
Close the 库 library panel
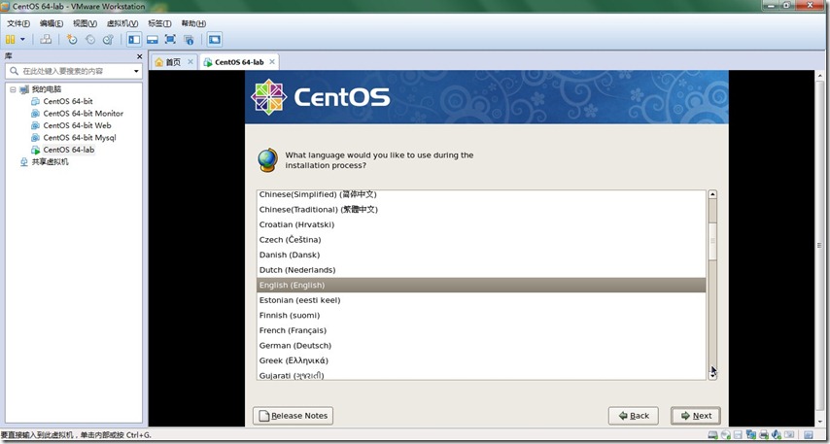point(139,56)
